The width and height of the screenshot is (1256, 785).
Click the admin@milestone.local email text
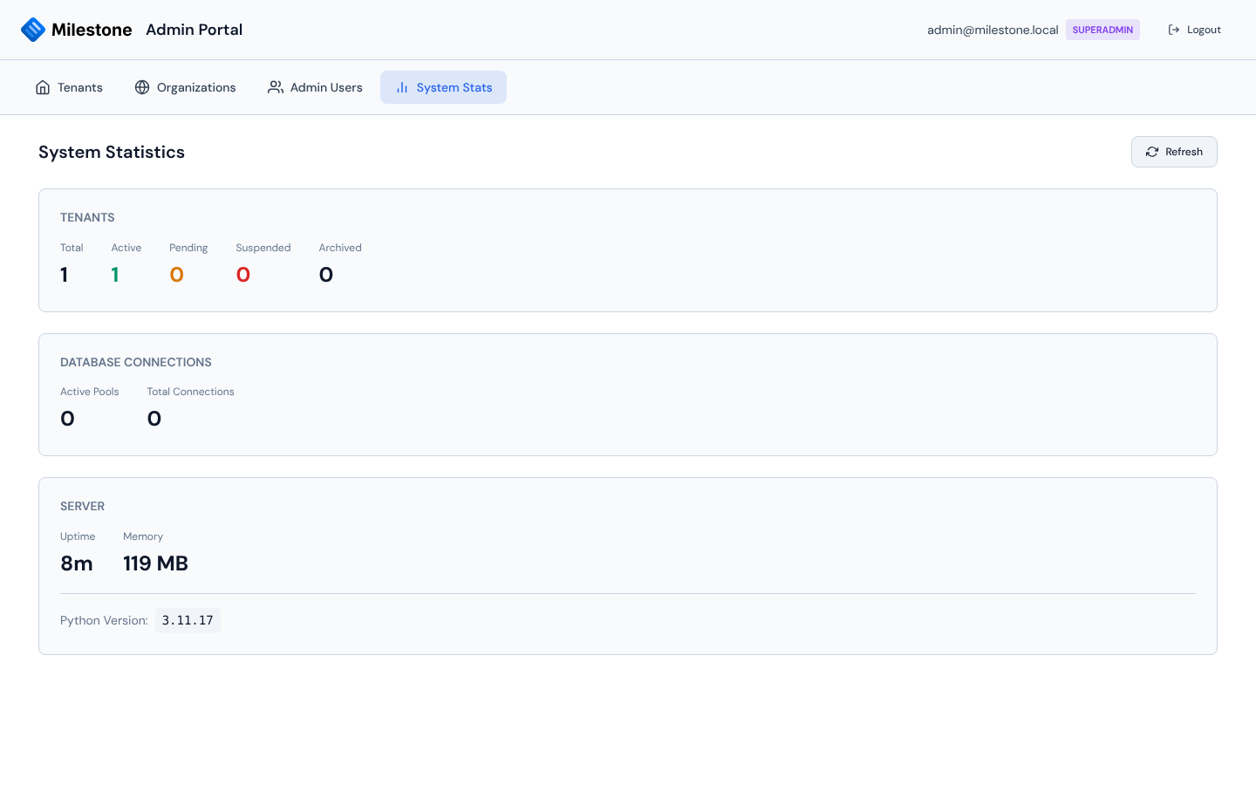[x=993, y=30]
